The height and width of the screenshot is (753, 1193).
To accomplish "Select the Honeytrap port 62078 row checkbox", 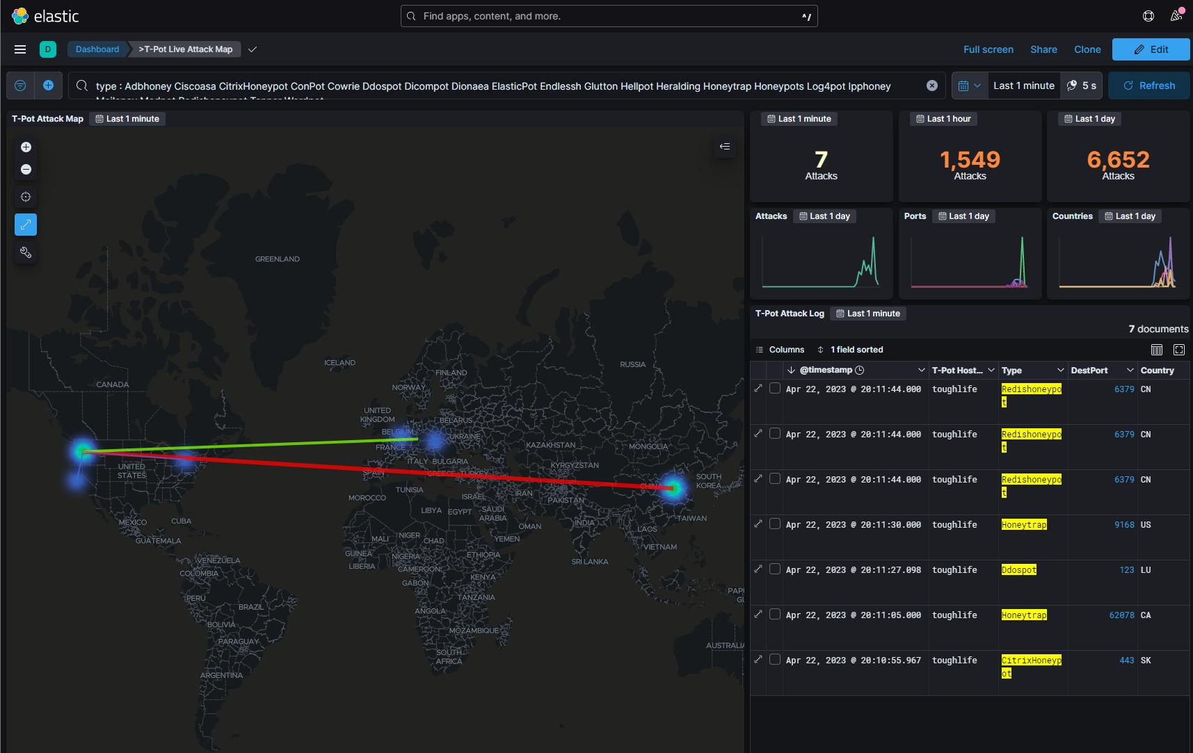I will point(775,615).
